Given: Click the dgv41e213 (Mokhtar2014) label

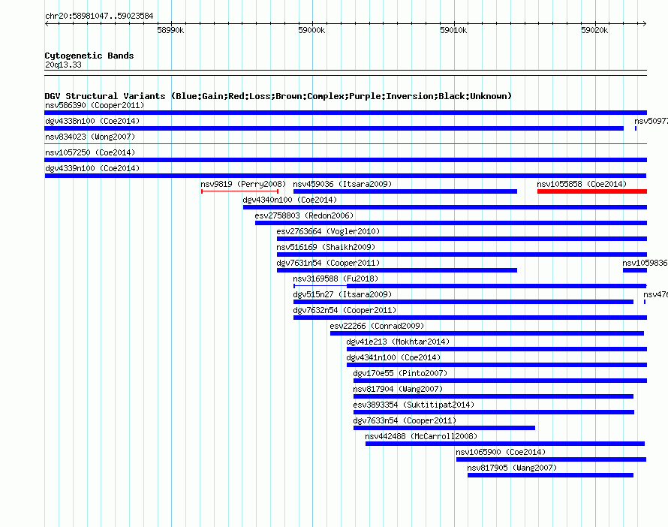Looking at the screenshot, I should coord(398,342).
